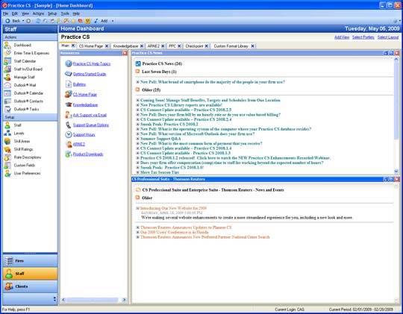This screenshot has width=403, height=314.
Task: Expand the smartphone poll news item
Action: 138,82
